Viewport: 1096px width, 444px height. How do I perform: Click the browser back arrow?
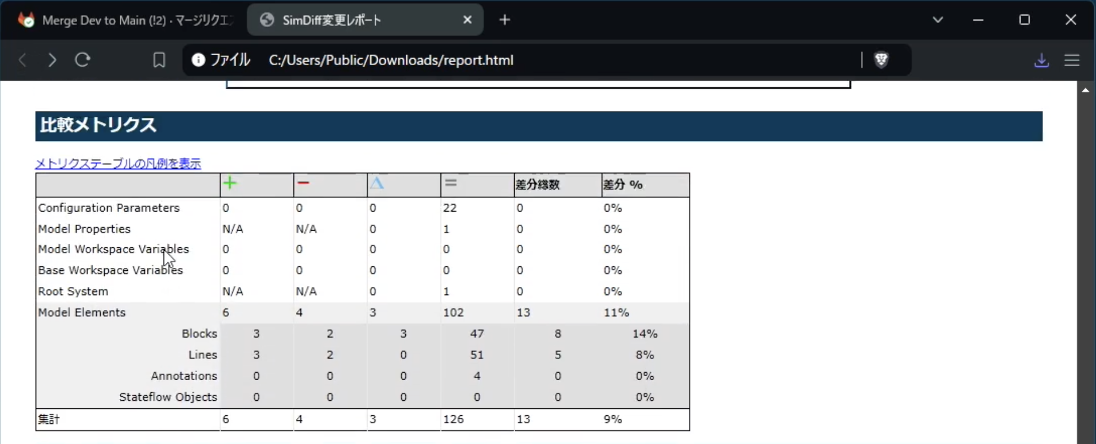22,60
